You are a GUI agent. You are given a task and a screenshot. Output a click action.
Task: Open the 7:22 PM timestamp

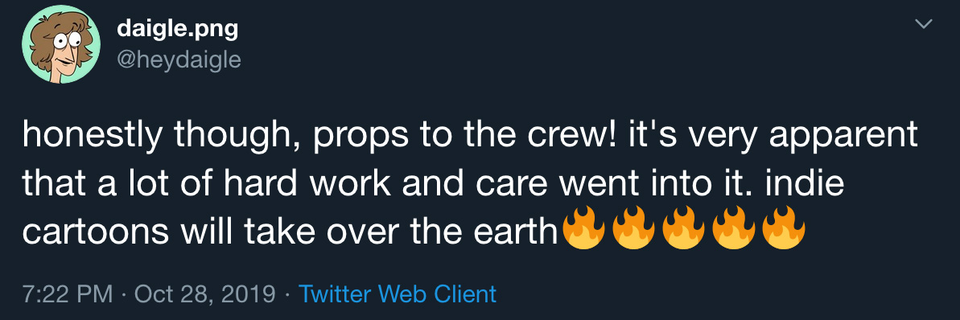pyautogui.click(x=68, y=295)
